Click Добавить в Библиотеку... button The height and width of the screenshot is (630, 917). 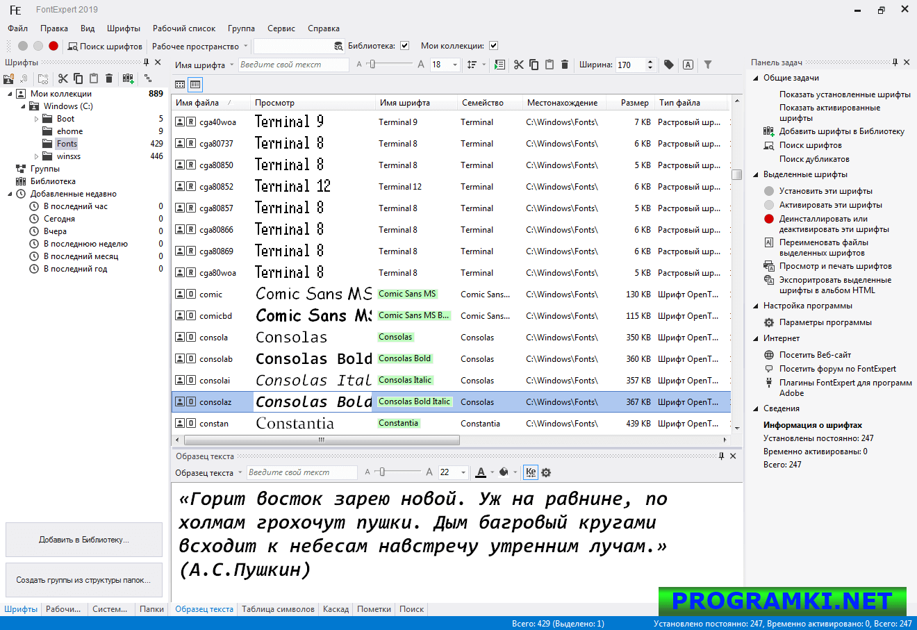coord(84,540)
